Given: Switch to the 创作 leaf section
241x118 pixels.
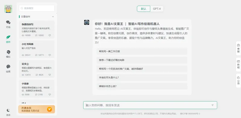Looking at the screenshot, I should tap(8, 39).
